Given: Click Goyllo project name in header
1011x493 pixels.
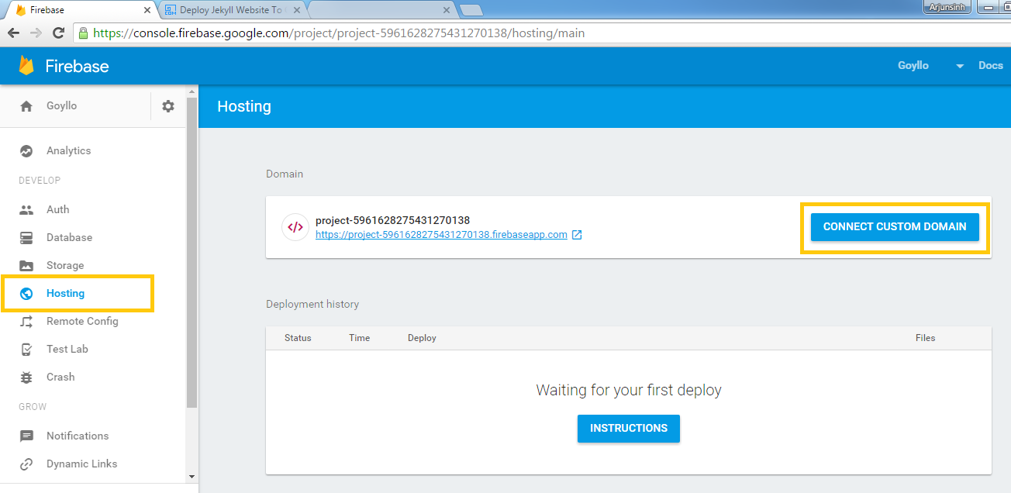Looking at the screenshot, I should (913, 66).
